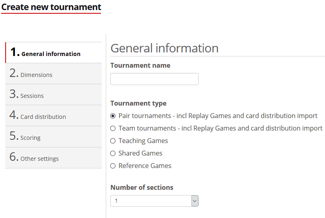325x218 pixels.
Task: Click the Tournament type group label
Action: (138, 103)
